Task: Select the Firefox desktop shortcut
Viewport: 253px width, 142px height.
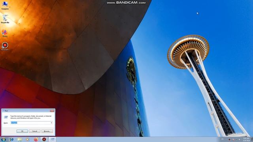Action: [5, 33]
